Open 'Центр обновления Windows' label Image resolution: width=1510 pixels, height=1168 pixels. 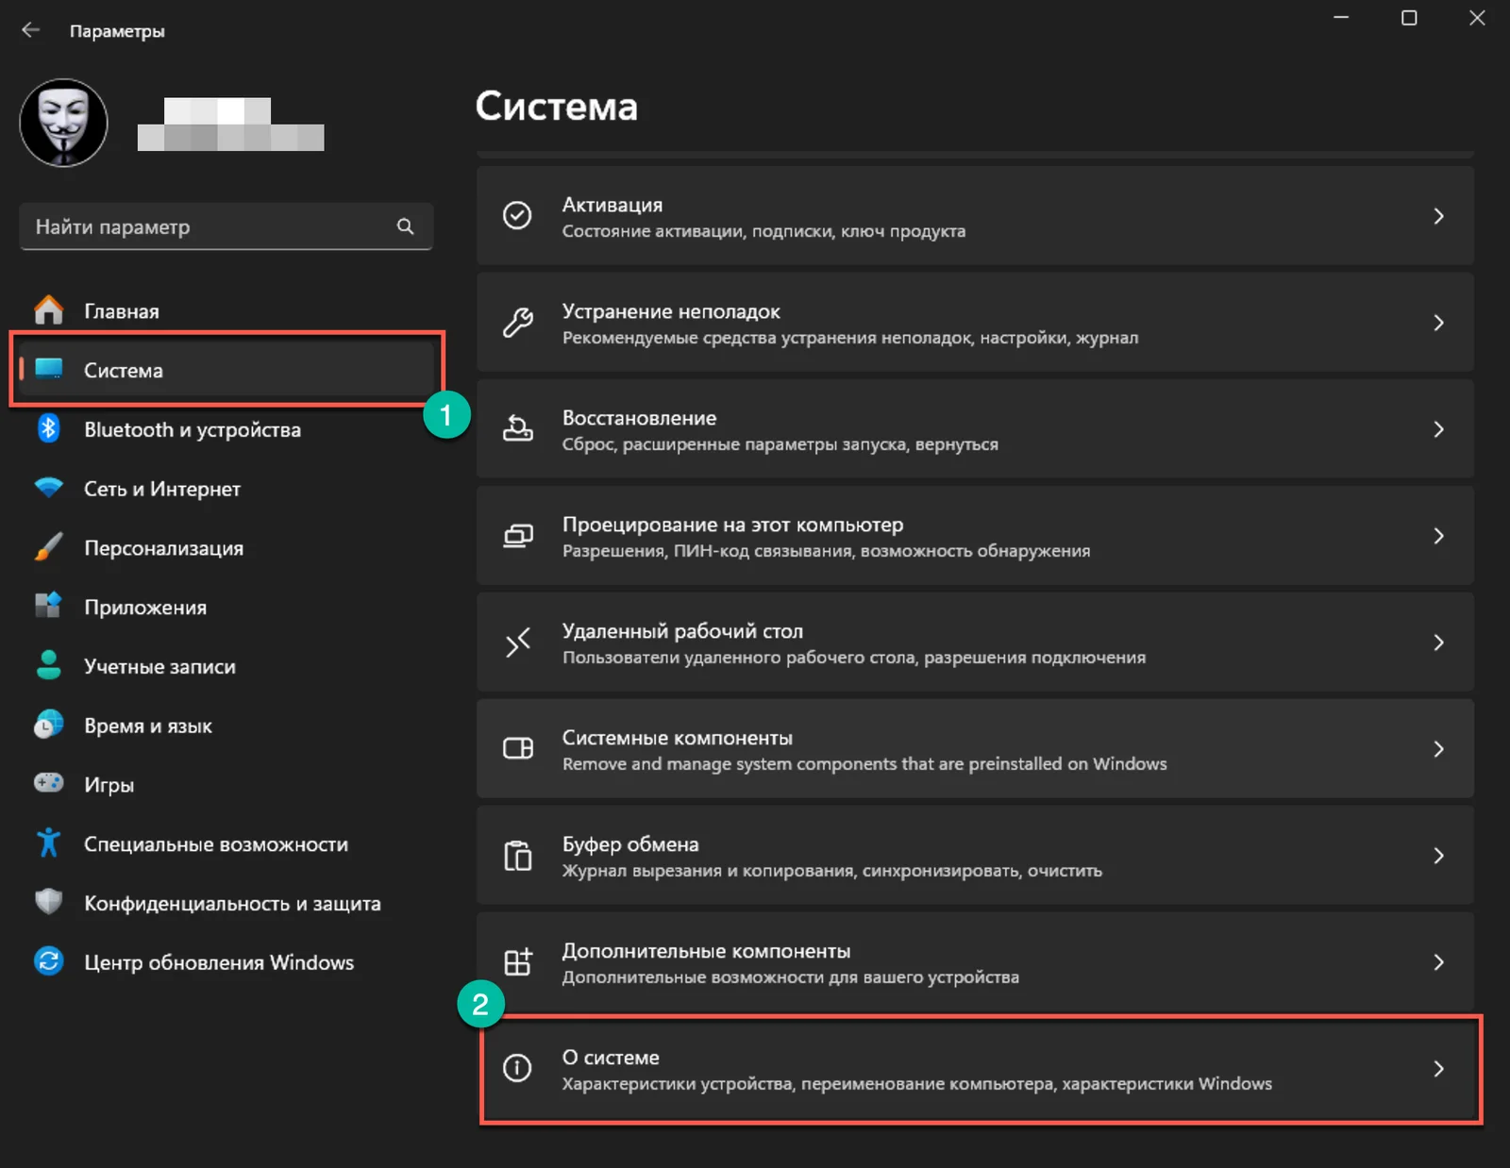point(219,962)
